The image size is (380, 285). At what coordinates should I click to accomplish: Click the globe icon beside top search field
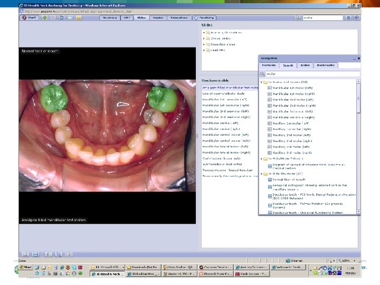click(x=348, y=18)
